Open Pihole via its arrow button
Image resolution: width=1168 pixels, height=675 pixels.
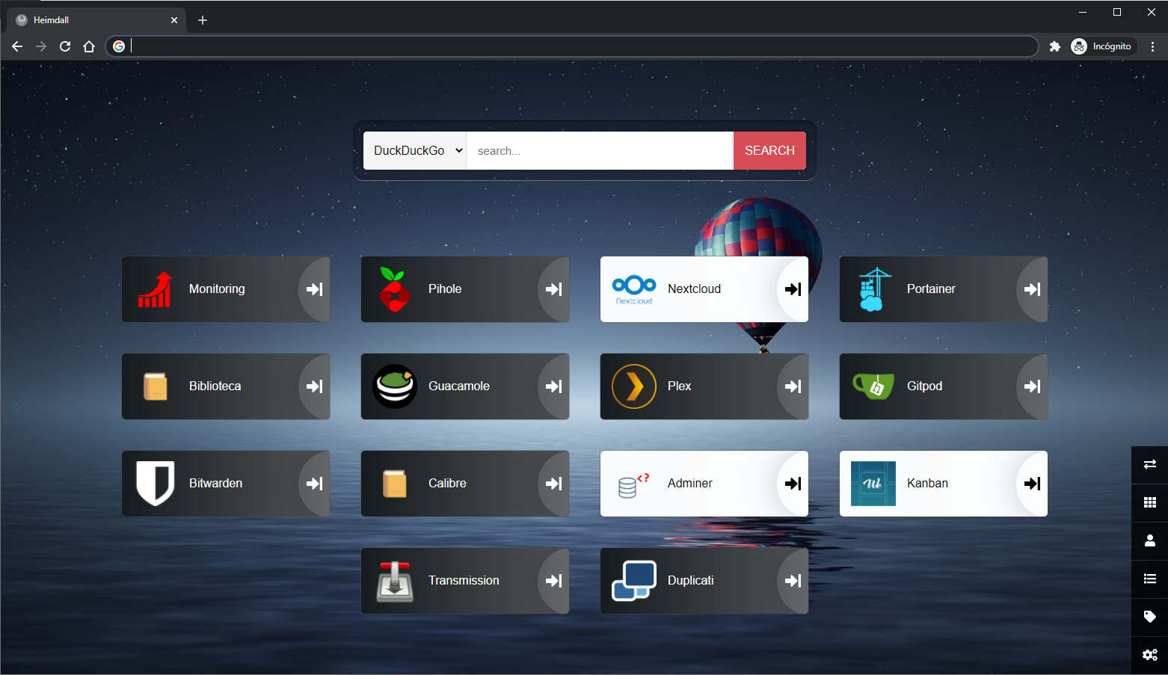554,289
